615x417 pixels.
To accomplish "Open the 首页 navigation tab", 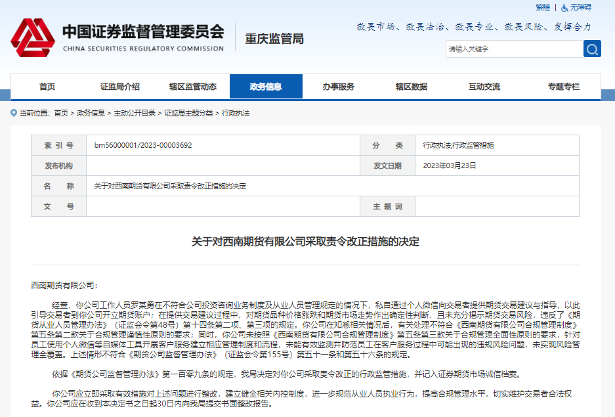I will click(47, 87).
